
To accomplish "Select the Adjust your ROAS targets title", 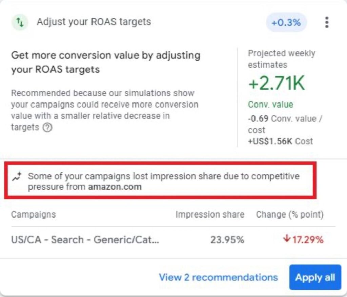I will point(94,22).
